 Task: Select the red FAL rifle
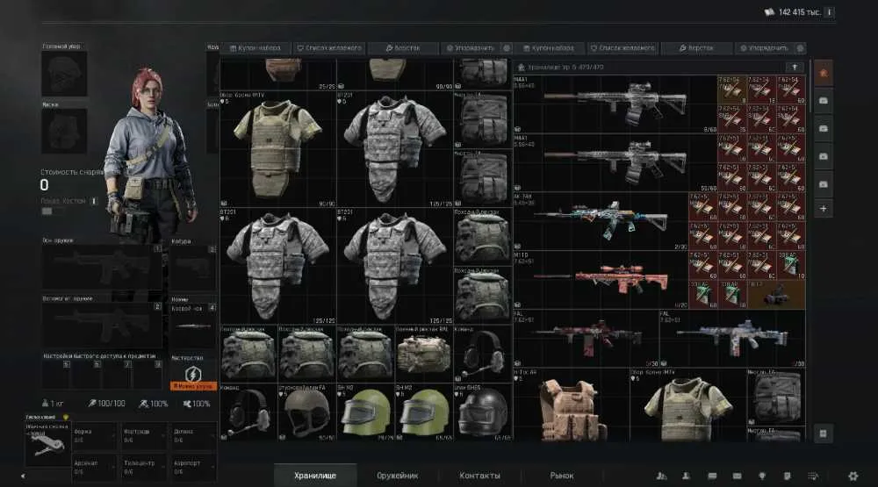(x=586, y=338)
